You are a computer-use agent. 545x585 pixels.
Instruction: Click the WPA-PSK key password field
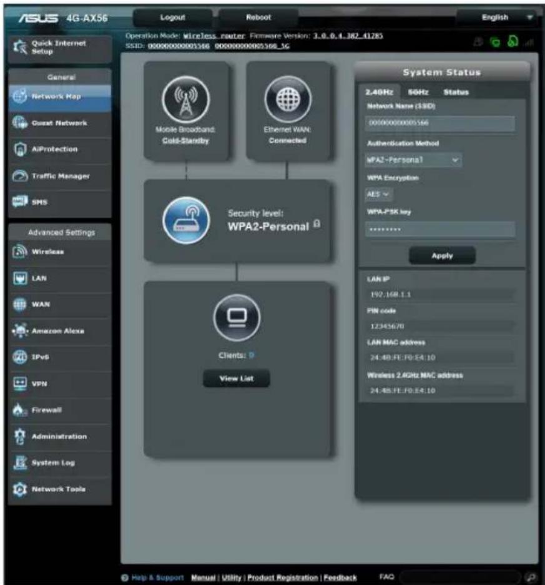click(440, 229)
